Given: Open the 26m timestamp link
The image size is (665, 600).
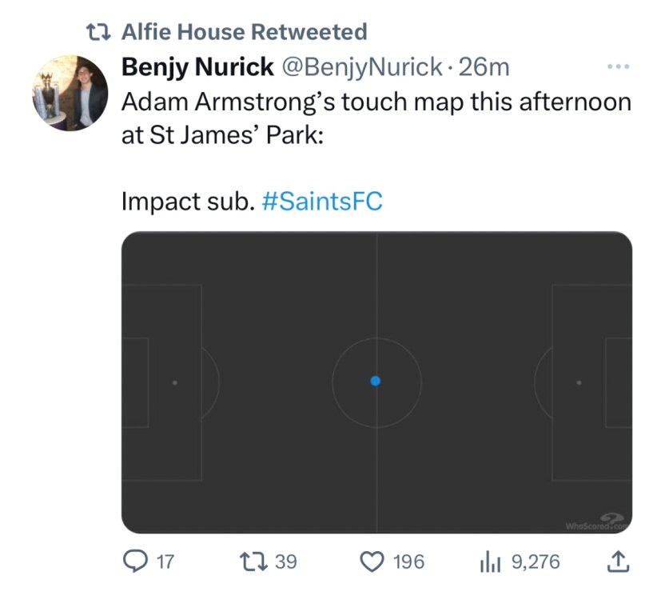Looking at the screenshot, I should (x=484, y=68).
